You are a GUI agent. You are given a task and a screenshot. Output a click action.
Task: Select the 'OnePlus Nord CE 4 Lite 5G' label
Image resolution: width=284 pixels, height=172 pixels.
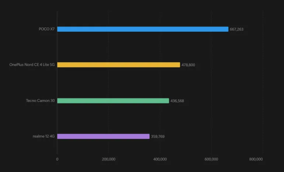pos(32,65)
